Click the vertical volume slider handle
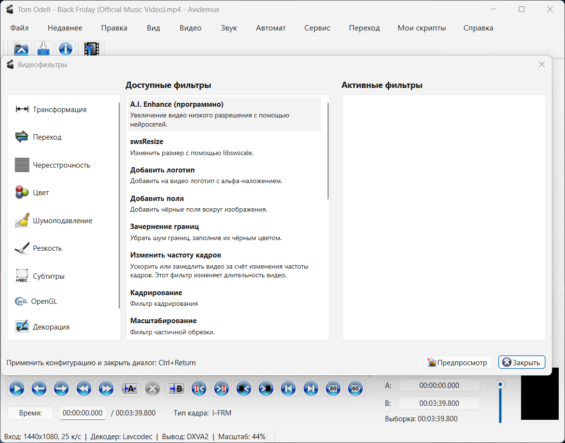The width and height of the screenshot is (565, 443). (500, 385)
